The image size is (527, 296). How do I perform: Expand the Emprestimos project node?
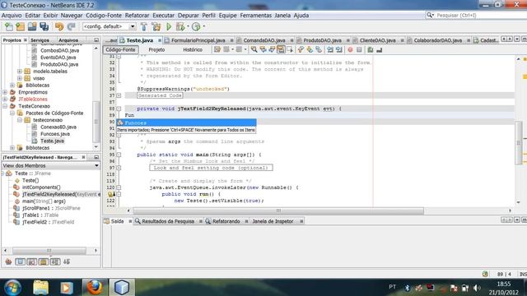click(x=5, y=92)
